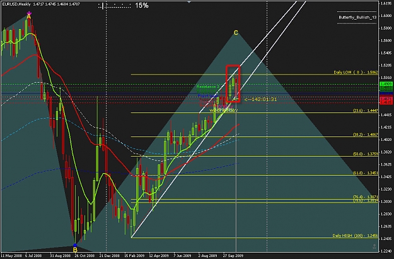Click the '31 Aug 2008' date on time axis

point(61,256)
